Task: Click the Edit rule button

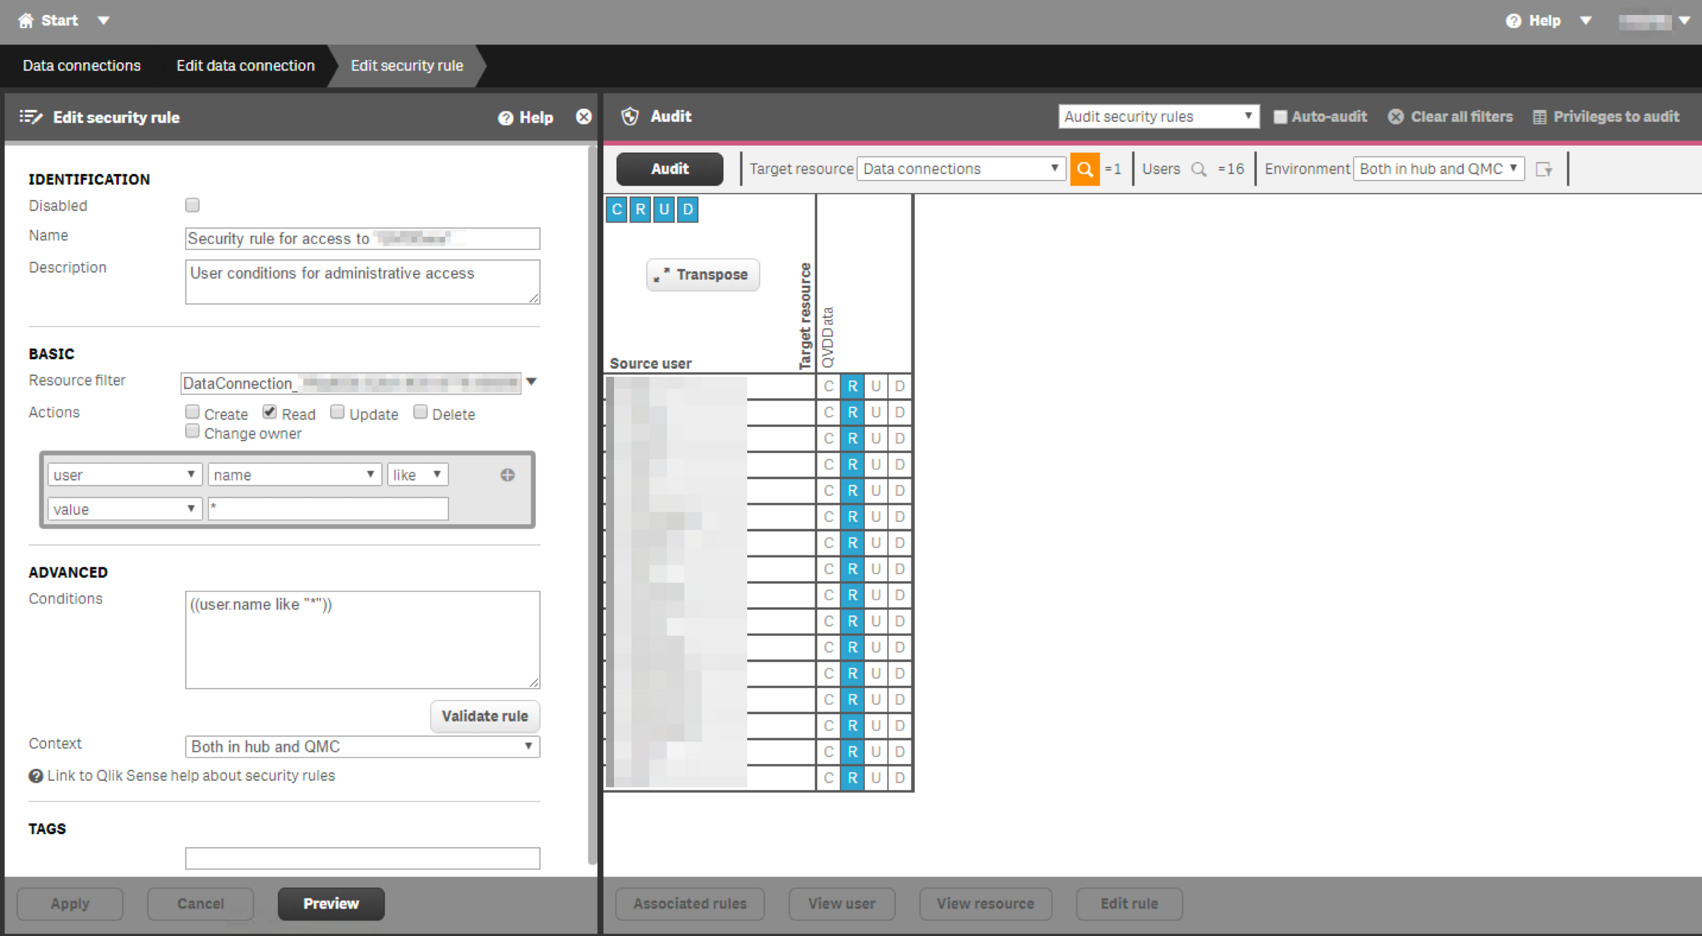Action: tap(1129, 904)
